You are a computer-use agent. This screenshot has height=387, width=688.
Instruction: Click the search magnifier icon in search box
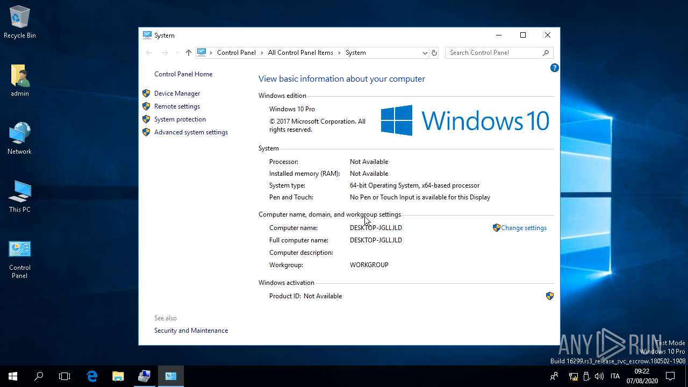point(546,53)
